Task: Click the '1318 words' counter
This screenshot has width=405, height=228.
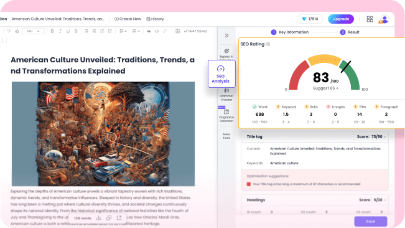Action: point(82,218)
